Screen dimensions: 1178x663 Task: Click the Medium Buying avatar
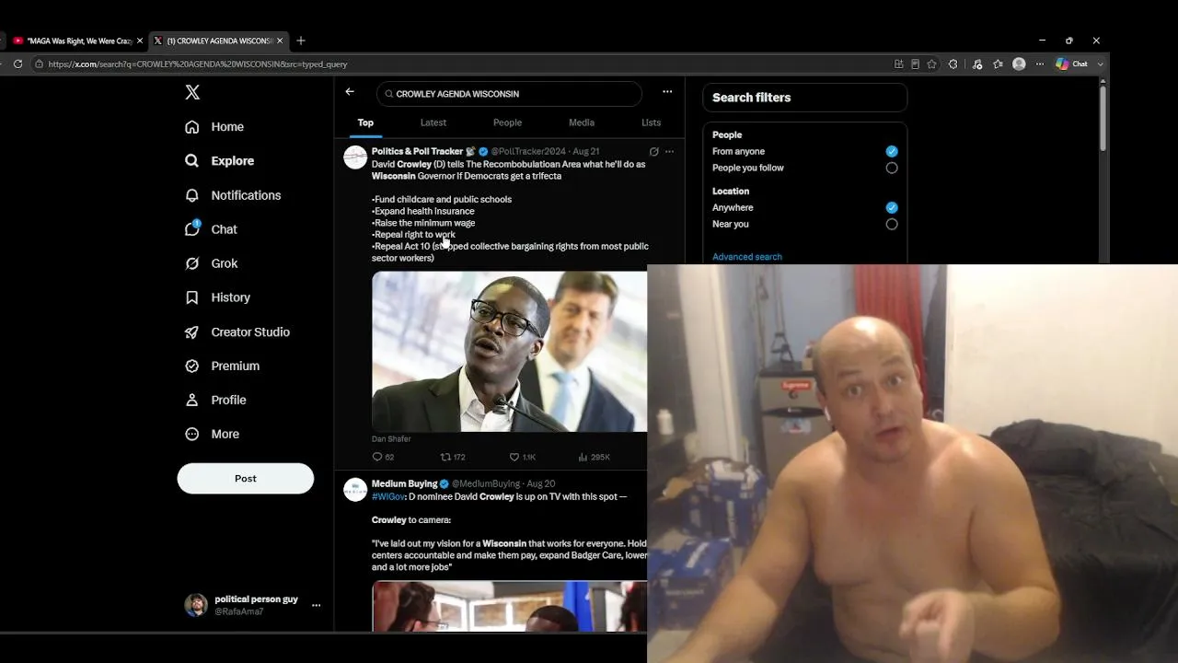coord(355,490)
